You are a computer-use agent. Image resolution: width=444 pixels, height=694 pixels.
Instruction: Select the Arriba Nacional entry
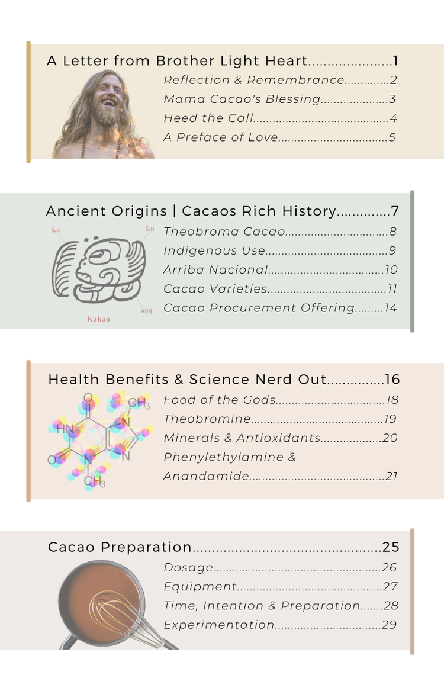click(281, 269)
